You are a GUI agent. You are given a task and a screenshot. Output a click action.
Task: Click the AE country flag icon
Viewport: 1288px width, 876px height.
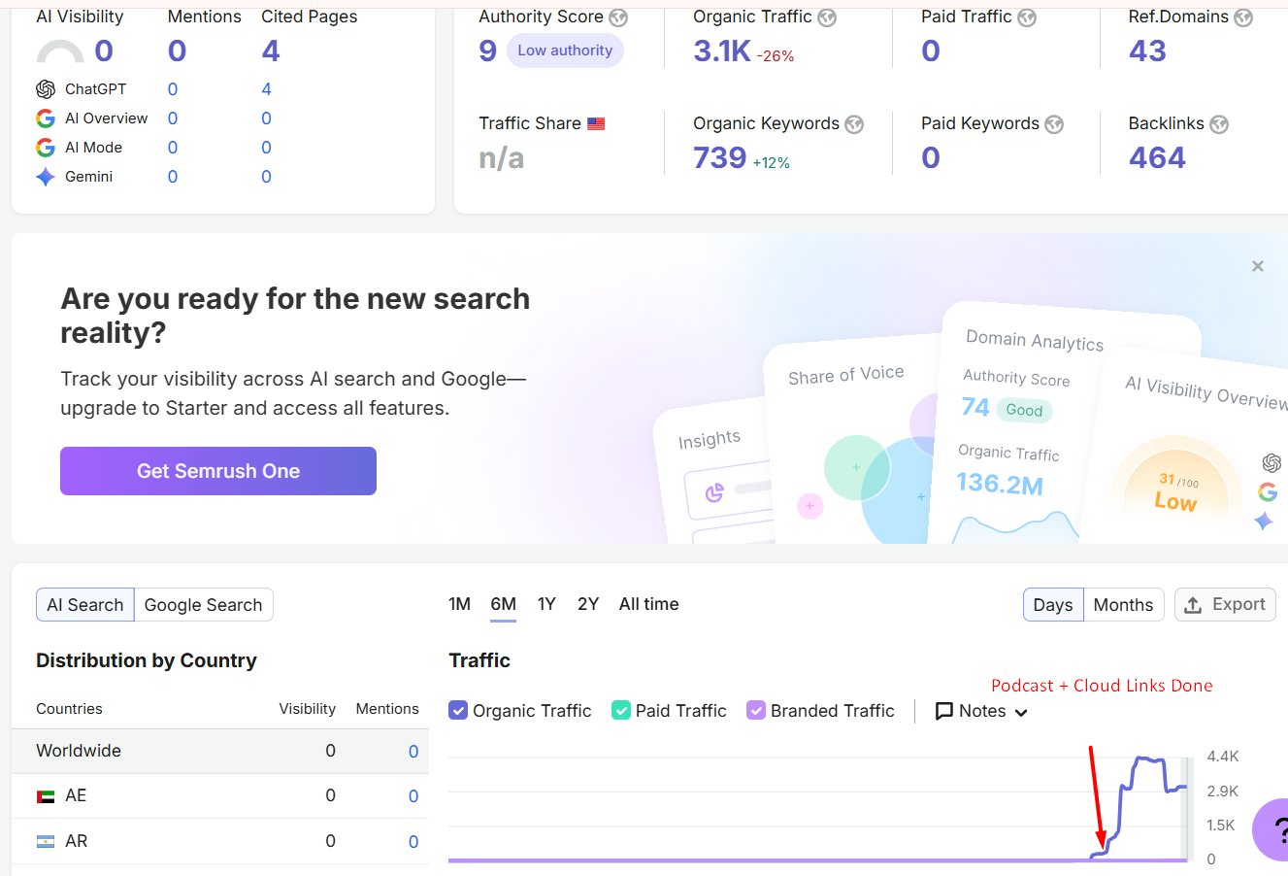tap(46, 796)
